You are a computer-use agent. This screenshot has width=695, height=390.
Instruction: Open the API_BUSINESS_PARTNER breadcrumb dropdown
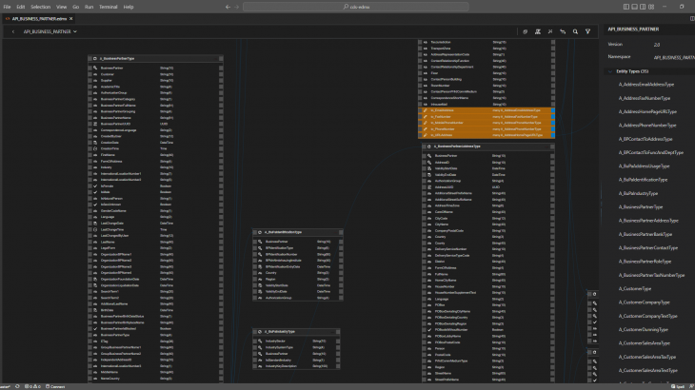pos(50,32)
